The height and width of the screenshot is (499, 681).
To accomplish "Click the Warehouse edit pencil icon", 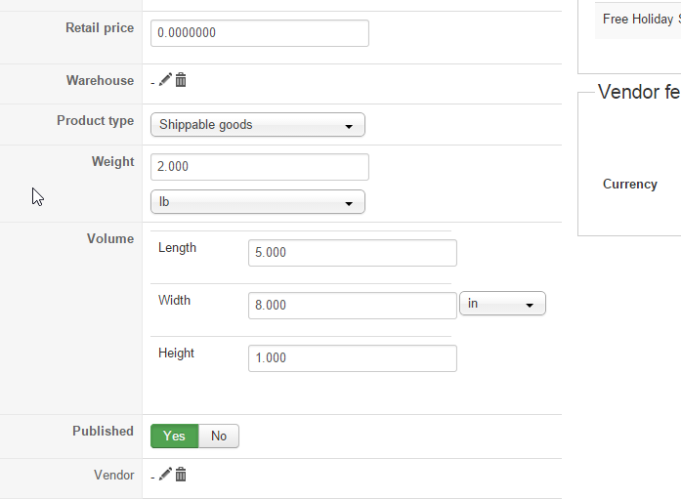I will (165, 80).
